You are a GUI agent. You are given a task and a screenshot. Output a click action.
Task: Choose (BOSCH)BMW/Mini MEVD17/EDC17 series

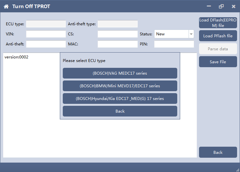120,86
